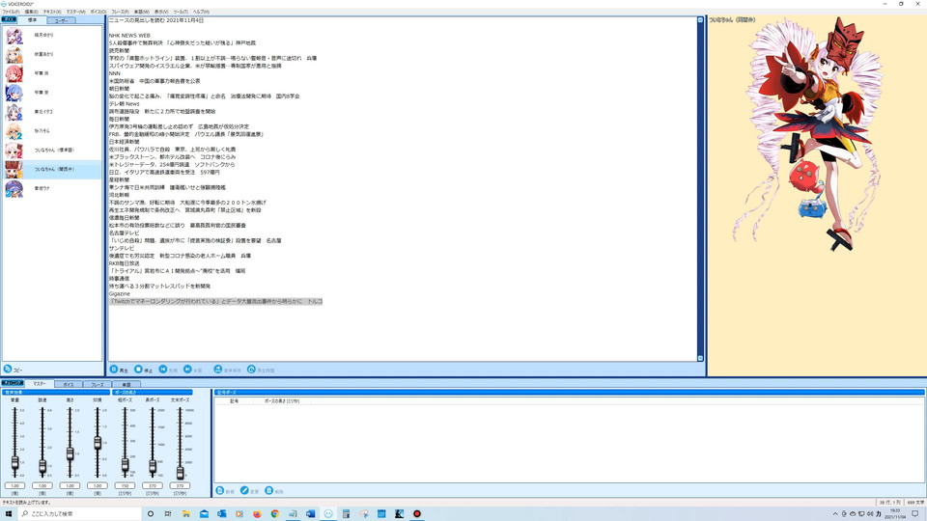The image size is (927, 521).
Task: Click the 短ポーズ value field showing 150
Action: click(125, 485)
